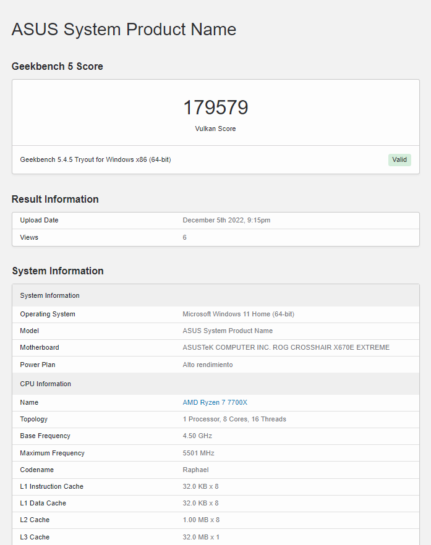Click the CPU Name row label

point(29,402)
